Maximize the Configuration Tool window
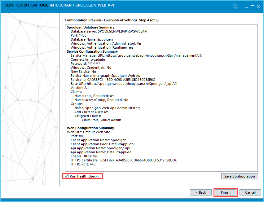264x202 pixels. [252, 7]
